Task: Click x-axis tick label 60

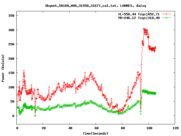Action: click(96, 128)
